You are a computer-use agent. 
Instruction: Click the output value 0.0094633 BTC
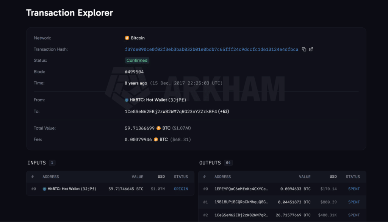pos(296,189)
